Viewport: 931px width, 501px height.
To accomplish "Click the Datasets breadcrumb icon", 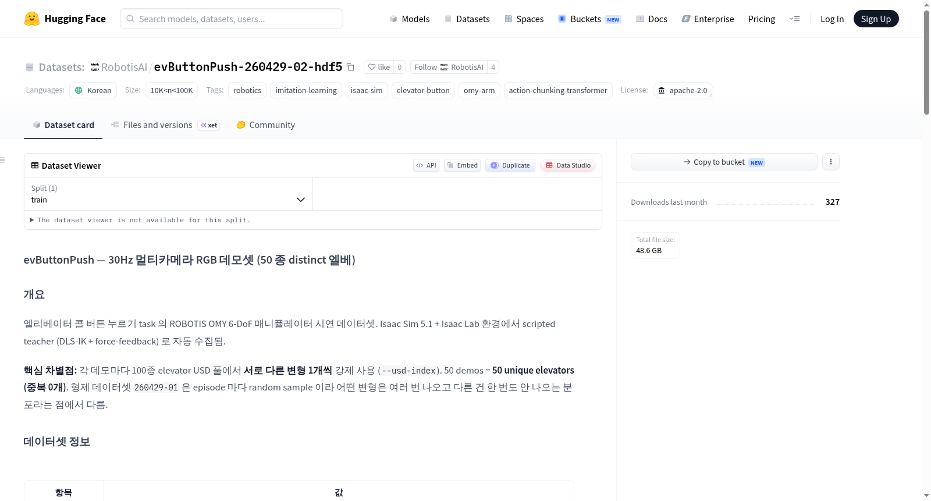I will [30, 67].
